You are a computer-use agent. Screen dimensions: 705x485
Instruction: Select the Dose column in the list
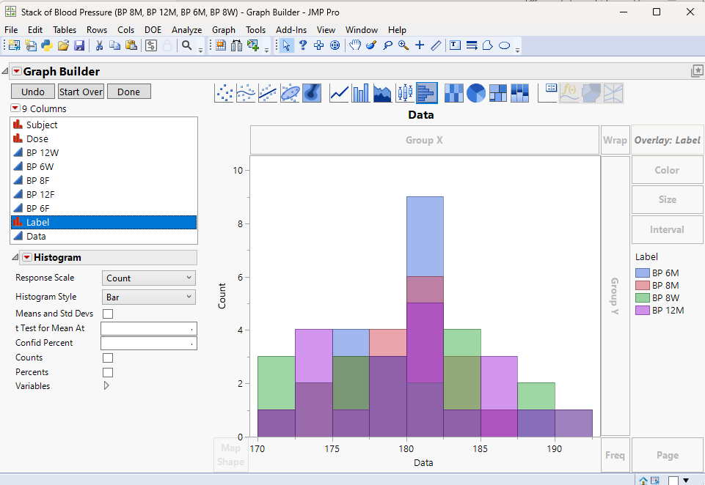click(x=104, y=138)
